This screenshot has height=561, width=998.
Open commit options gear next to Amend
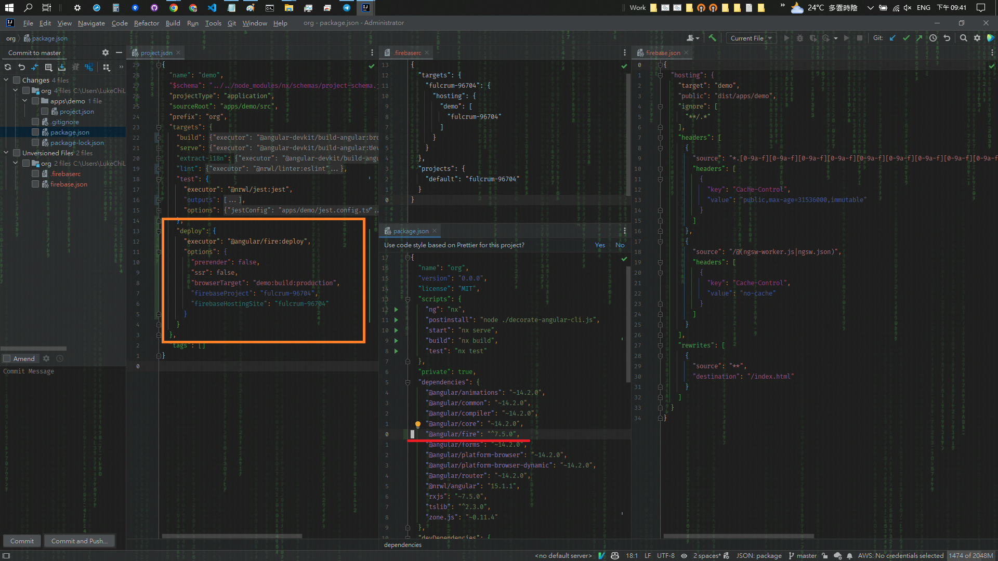click(x=46, y=358)
